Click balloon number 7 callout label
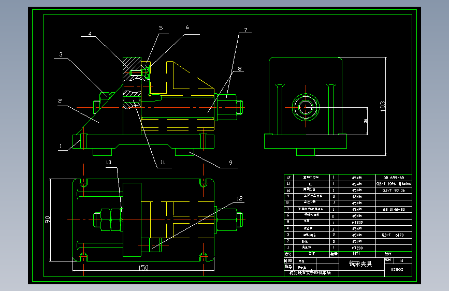 [x=245, y=30]
